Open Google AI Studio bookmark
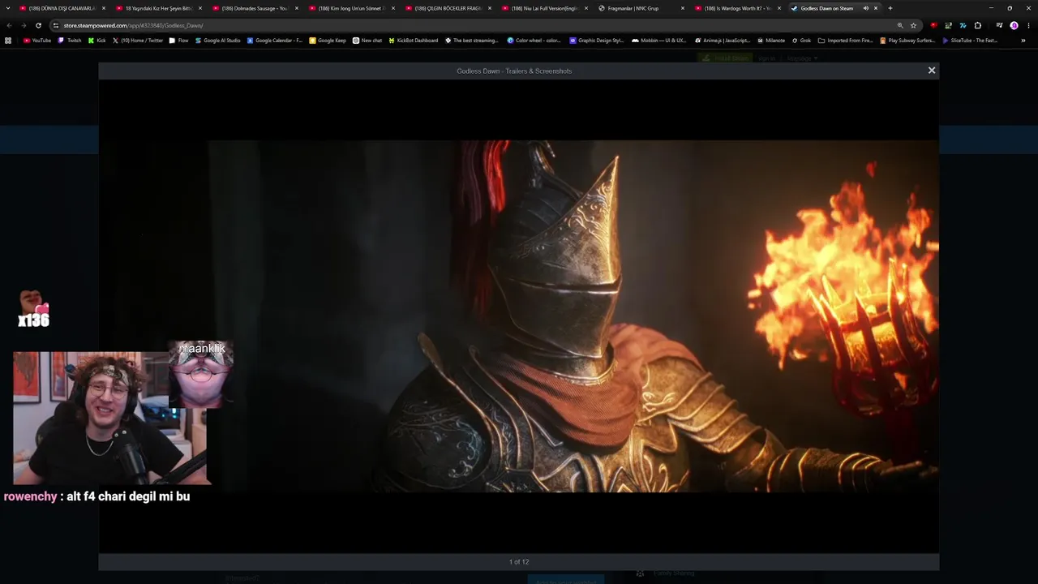This screenshot has height=584, width=1038. tap(217, 41)
